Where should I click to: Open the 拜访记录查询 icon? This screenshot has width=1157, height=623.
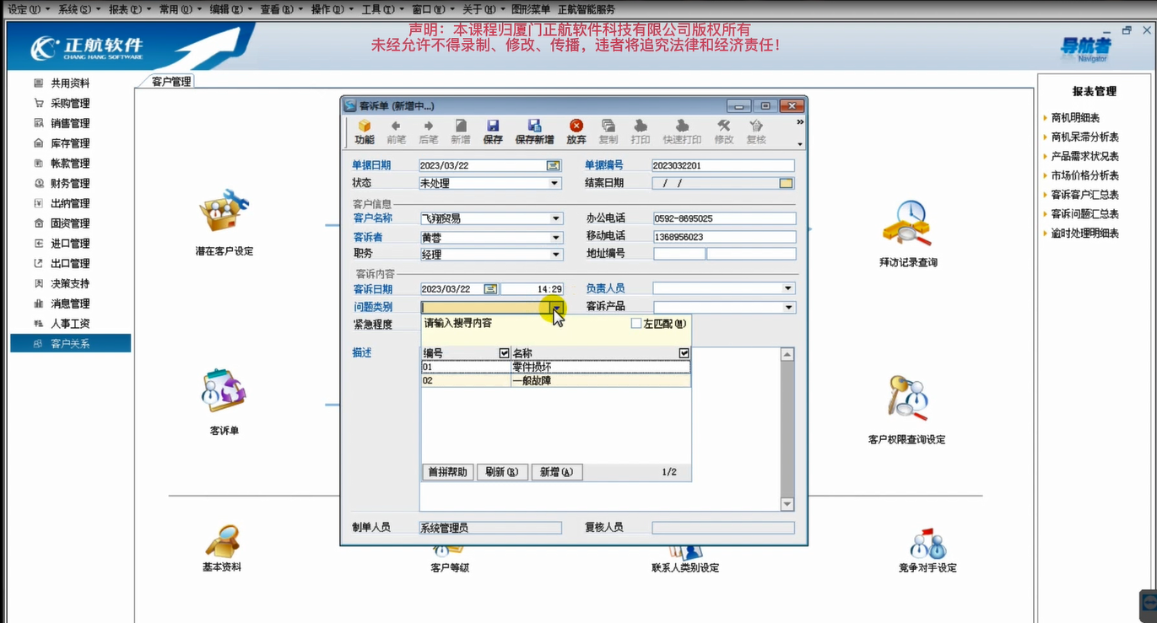906,223
